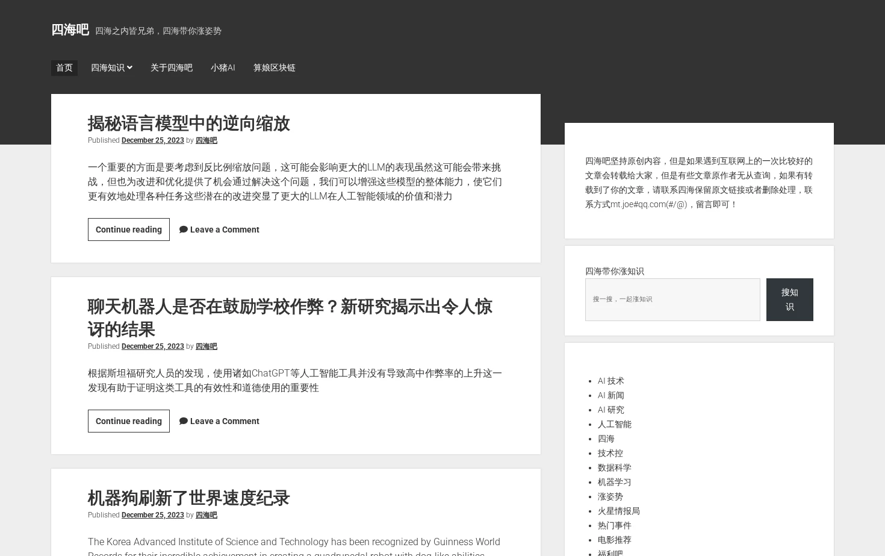Click the date under 机器狗 post
The width and height of the screenshot is (885, 556).
153,515
